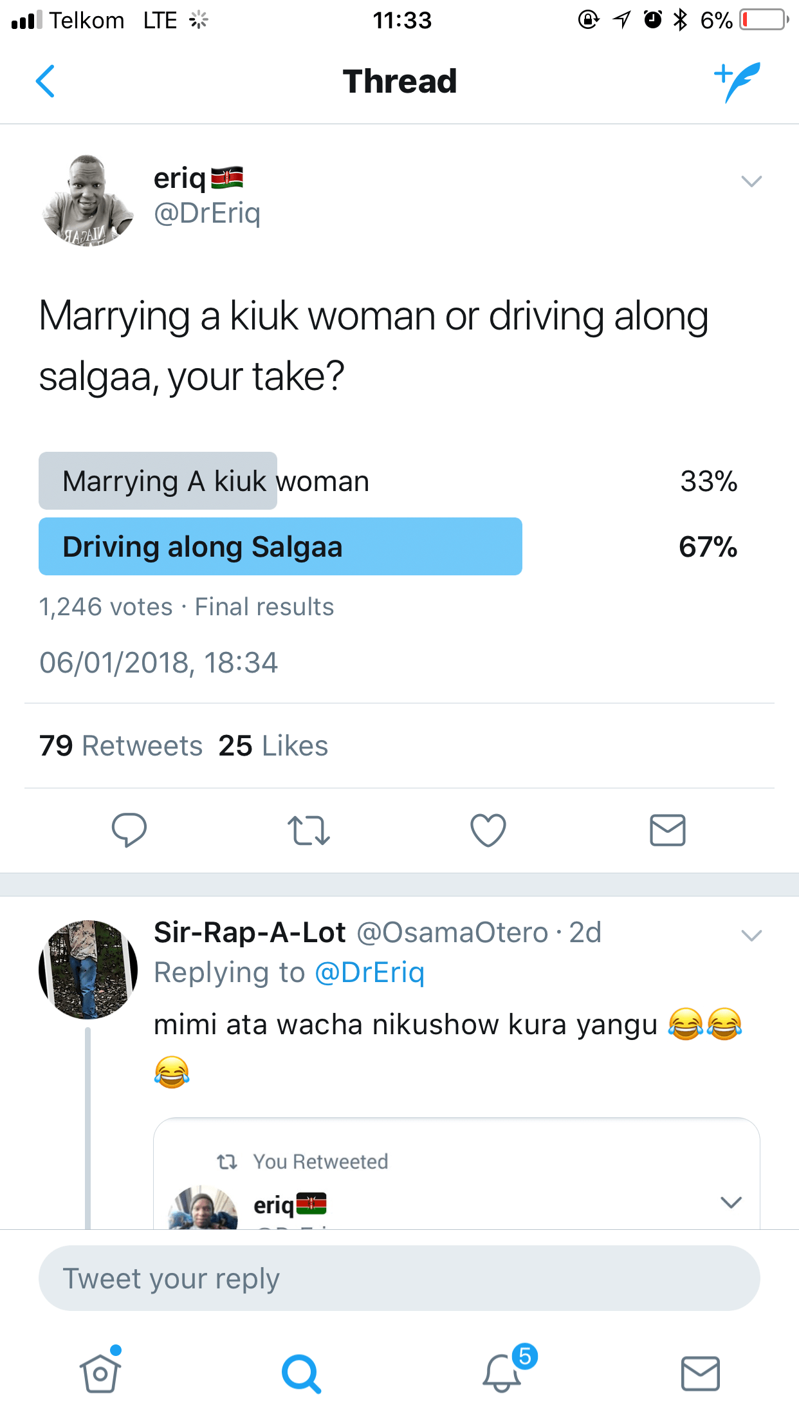Reply to eriq's poll tweet
Screen dimensions: 799x1421
pos(129,830)
